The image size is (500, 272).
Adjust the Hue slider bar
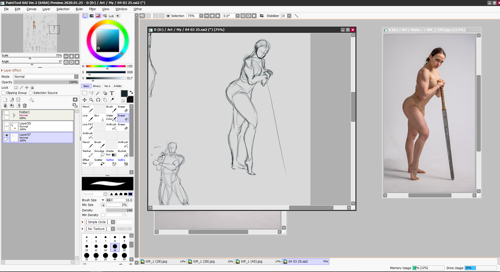[x=106, y=66]
